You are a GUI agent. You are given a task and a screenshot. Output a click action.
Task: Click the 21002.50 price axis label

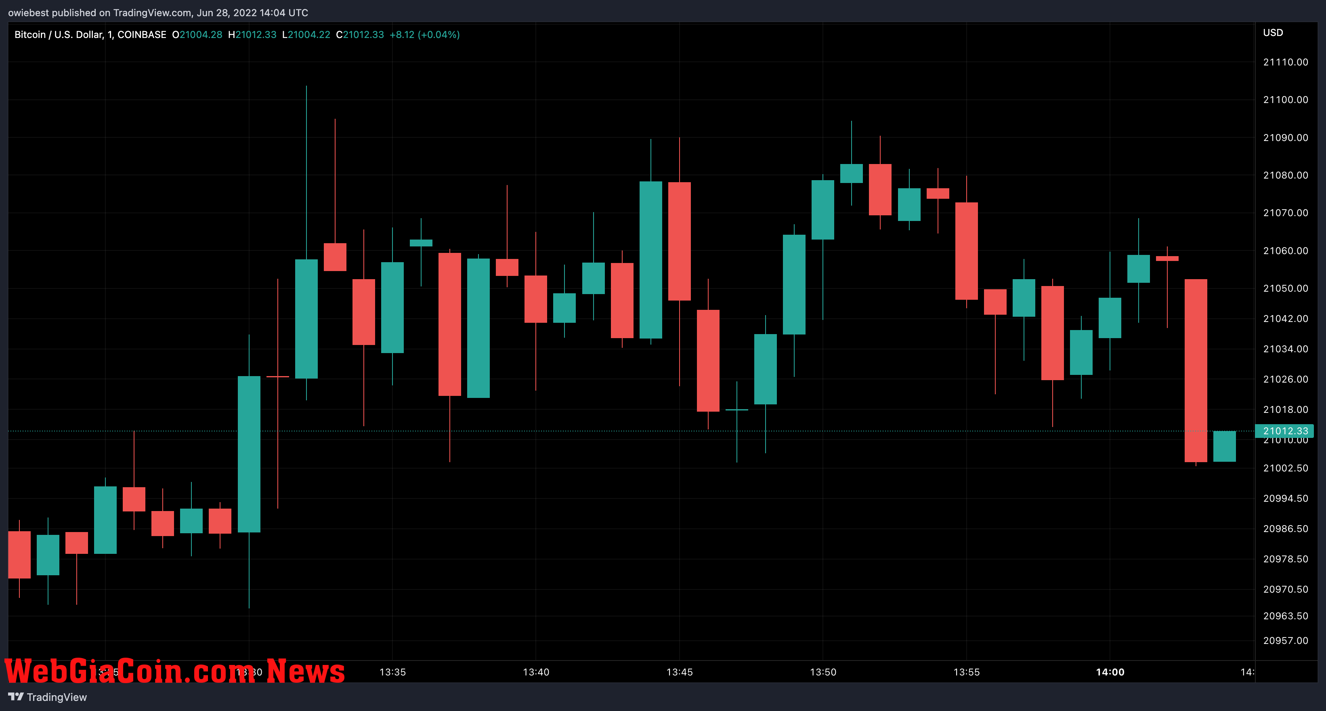click(1285, 468)
